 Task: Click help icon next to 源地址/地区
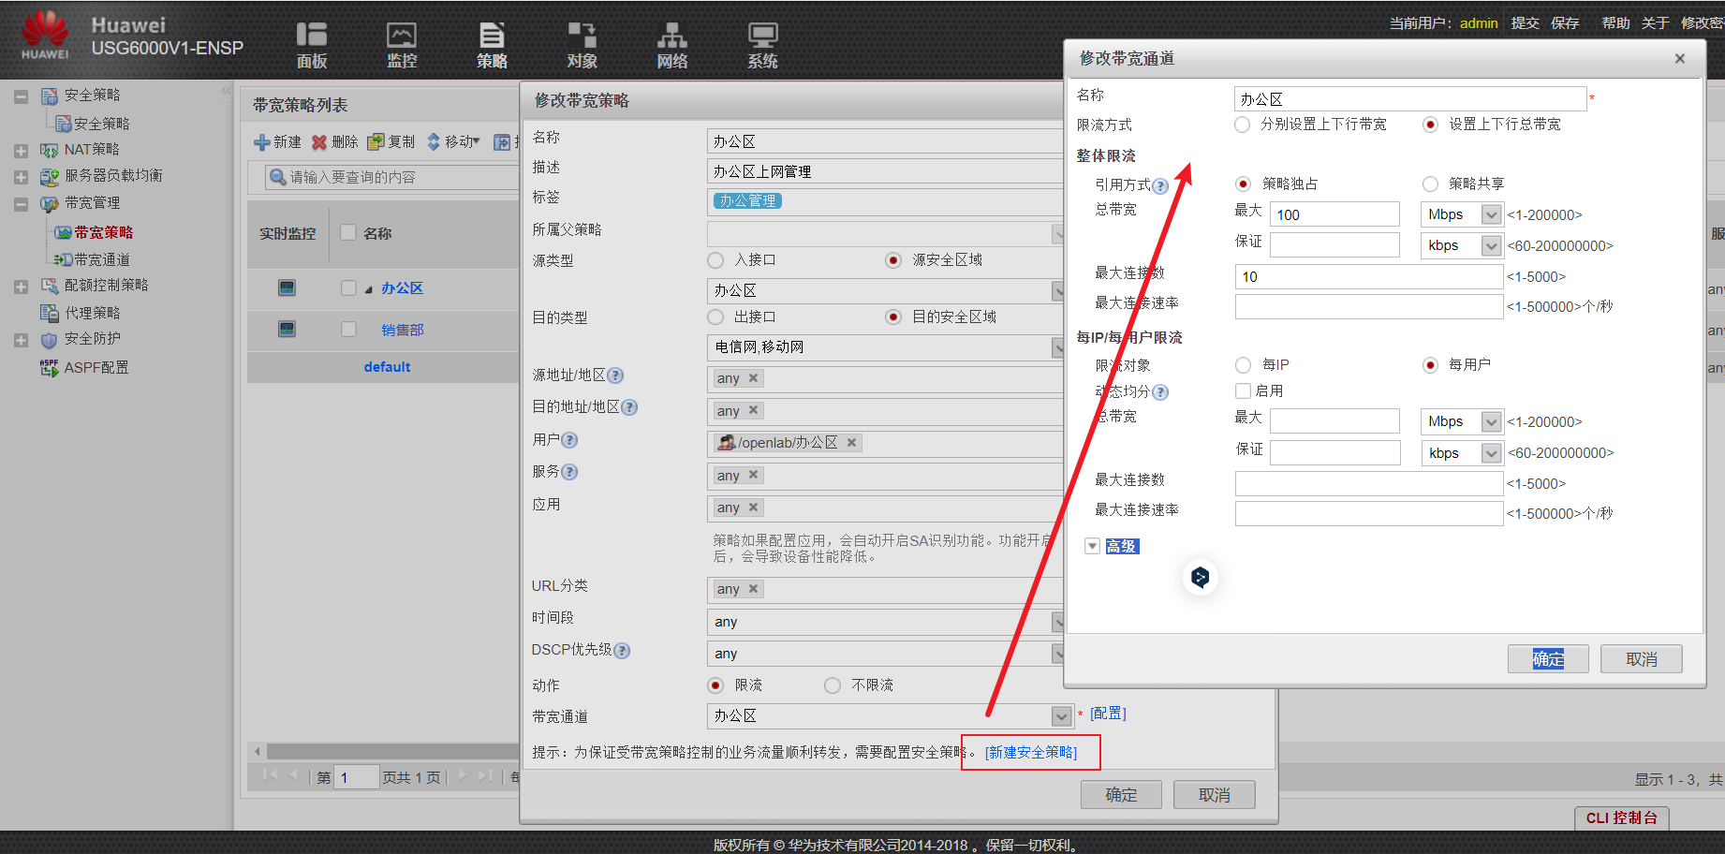615,375
